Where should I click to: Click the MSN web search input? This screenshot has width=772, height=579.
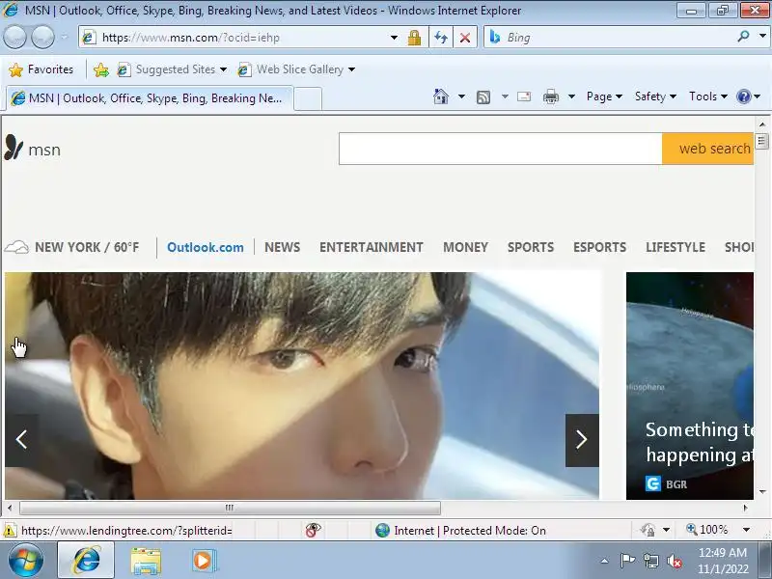point(500,149)
